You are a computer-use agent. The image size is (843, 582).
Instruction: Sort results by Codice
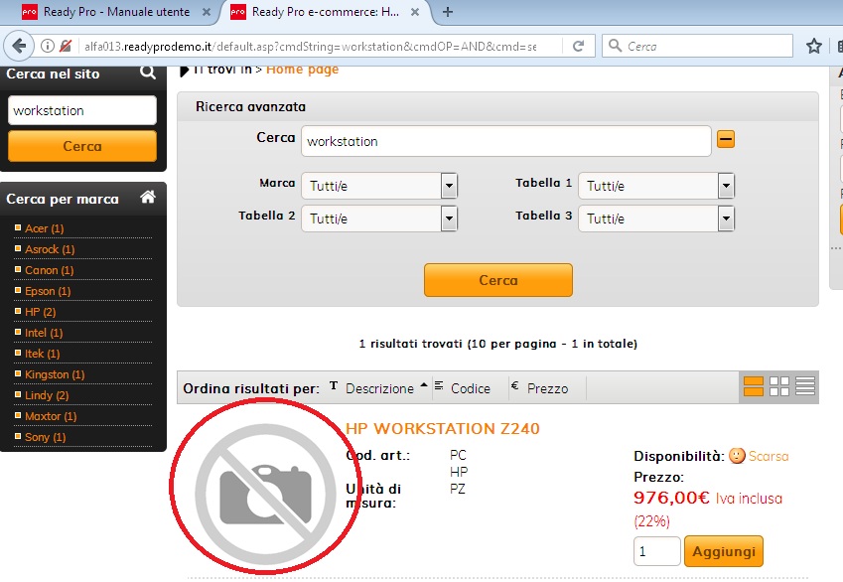tap(471, 388)
